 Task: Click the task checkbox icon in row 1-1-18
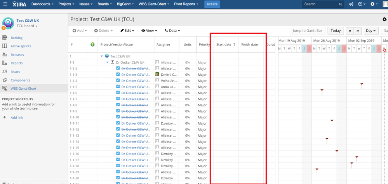(x=118, y=166)
